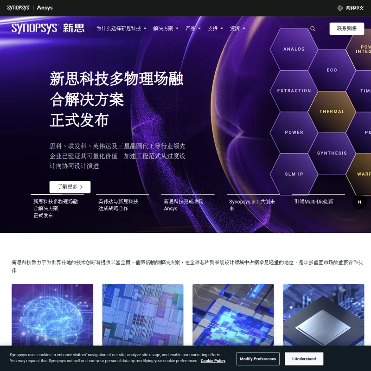
Task: Open the blue glowing chip card
Action: tap(233, 315)
